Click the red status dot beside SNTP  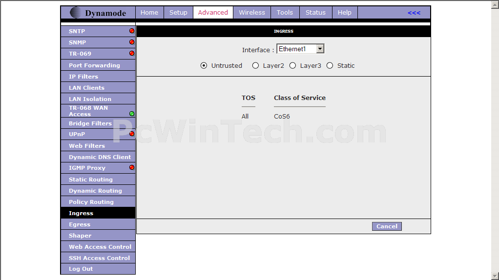click(x=132, y=31)
